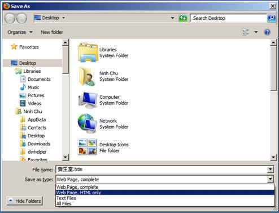Select the Computer system folder icon
This screenshot has width=279, height=213.
tap(88, 100)
